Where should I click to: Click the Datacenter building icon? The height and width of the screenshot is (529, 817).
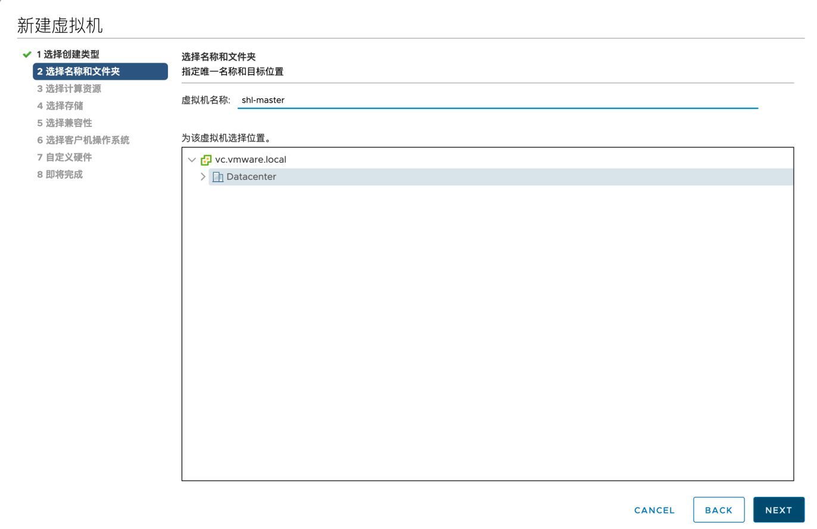(x=218, y=177)
